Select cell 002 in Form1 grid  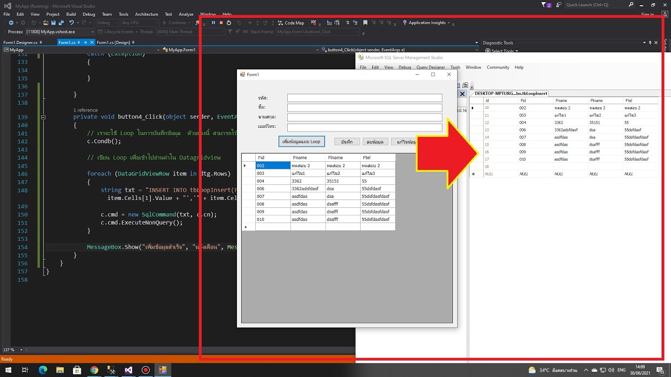tap(273, 165)
